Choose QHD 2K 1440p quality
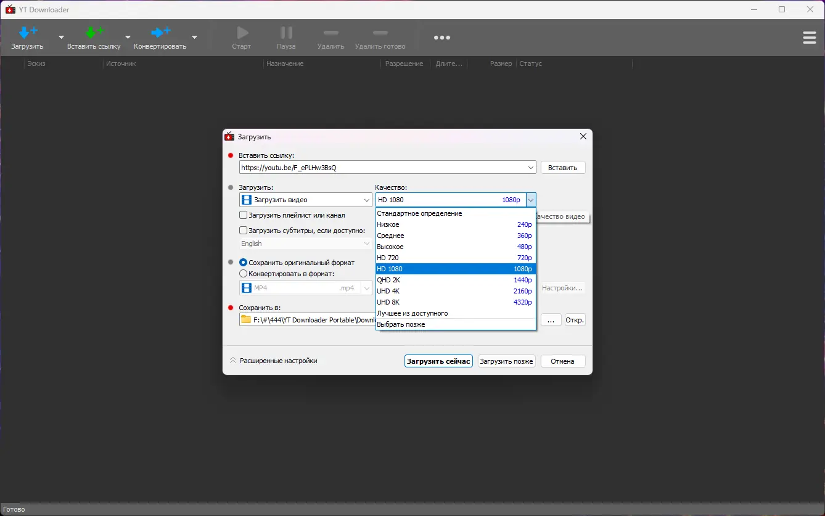The height and width of the screenshot is (516, 825). click(456, 280)
